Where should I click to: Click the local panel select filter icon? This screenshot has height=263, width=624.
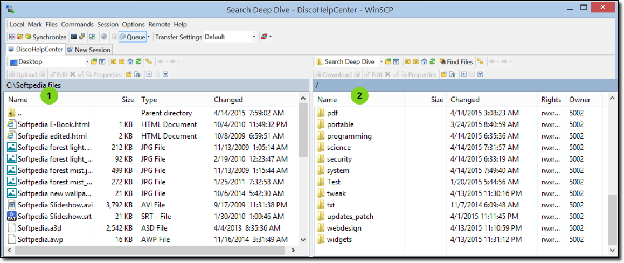[165, 74]
